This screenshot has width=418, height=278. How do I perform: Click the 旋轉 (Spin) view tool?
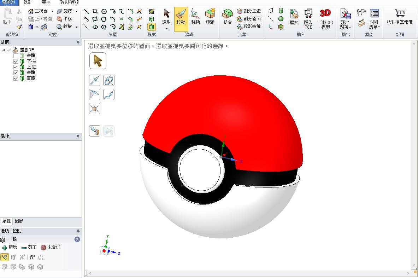(x=65, y=11)
